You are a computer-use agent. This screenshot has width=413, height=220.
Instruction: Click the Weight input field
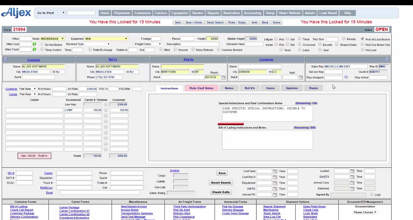[x=213, y=39]
